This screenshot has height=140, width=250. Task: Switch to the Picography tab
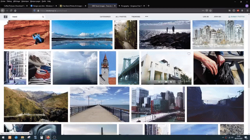click(132, 6)
